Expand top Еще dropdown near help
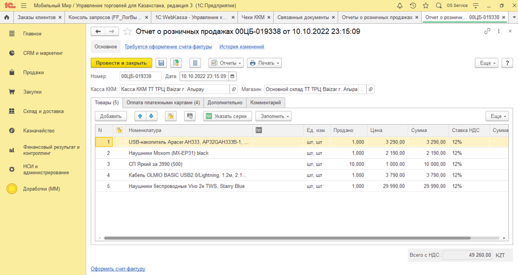518x275 pixels. [x=486, y=63]
